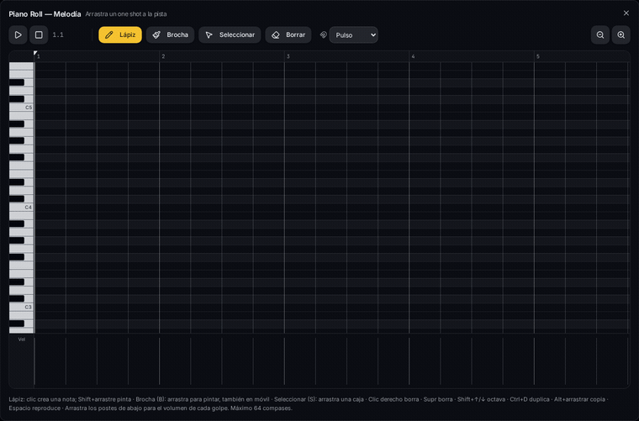Click bar 2 in the ruler

click(163, 56)
